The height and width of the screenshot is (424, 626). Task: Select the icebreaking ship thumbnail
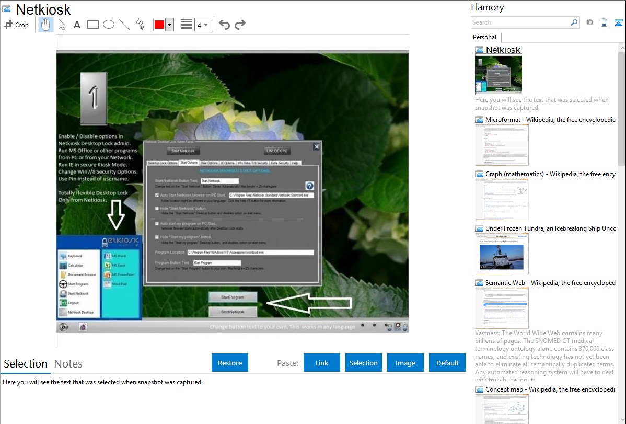tap(502, 254)
